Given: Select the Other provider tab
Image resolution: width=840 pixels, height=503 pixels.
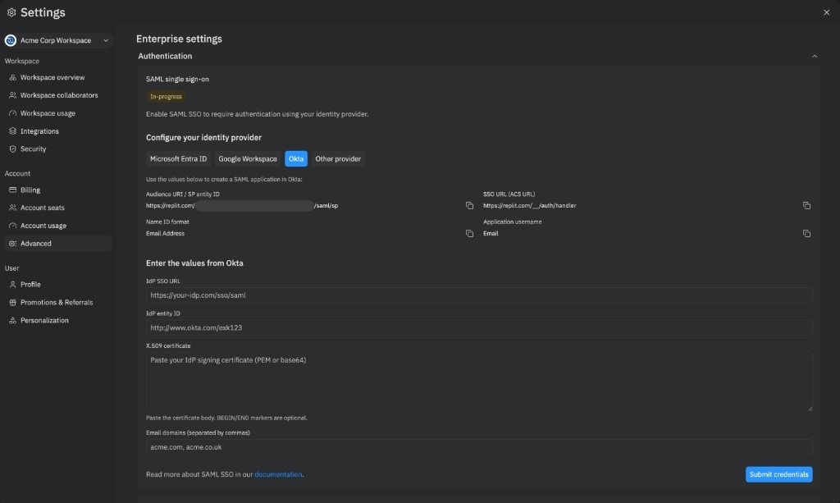Looking at the screenshot, I should point(338,159).
